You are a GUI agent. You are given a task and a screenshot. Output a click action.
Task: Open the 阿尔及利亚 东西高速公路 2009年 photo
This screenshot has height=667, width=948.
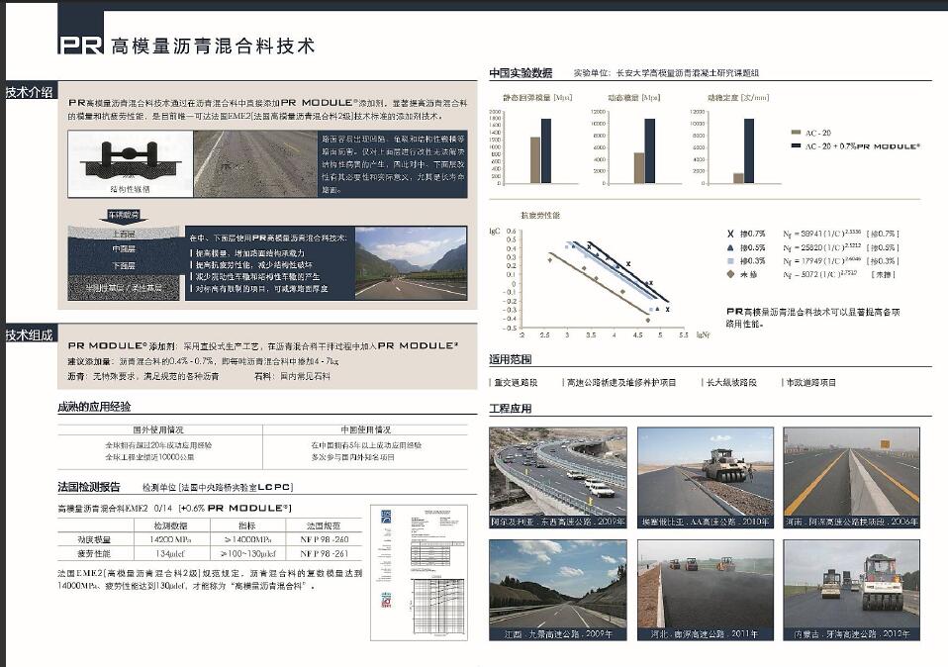(x=558, y=477)
